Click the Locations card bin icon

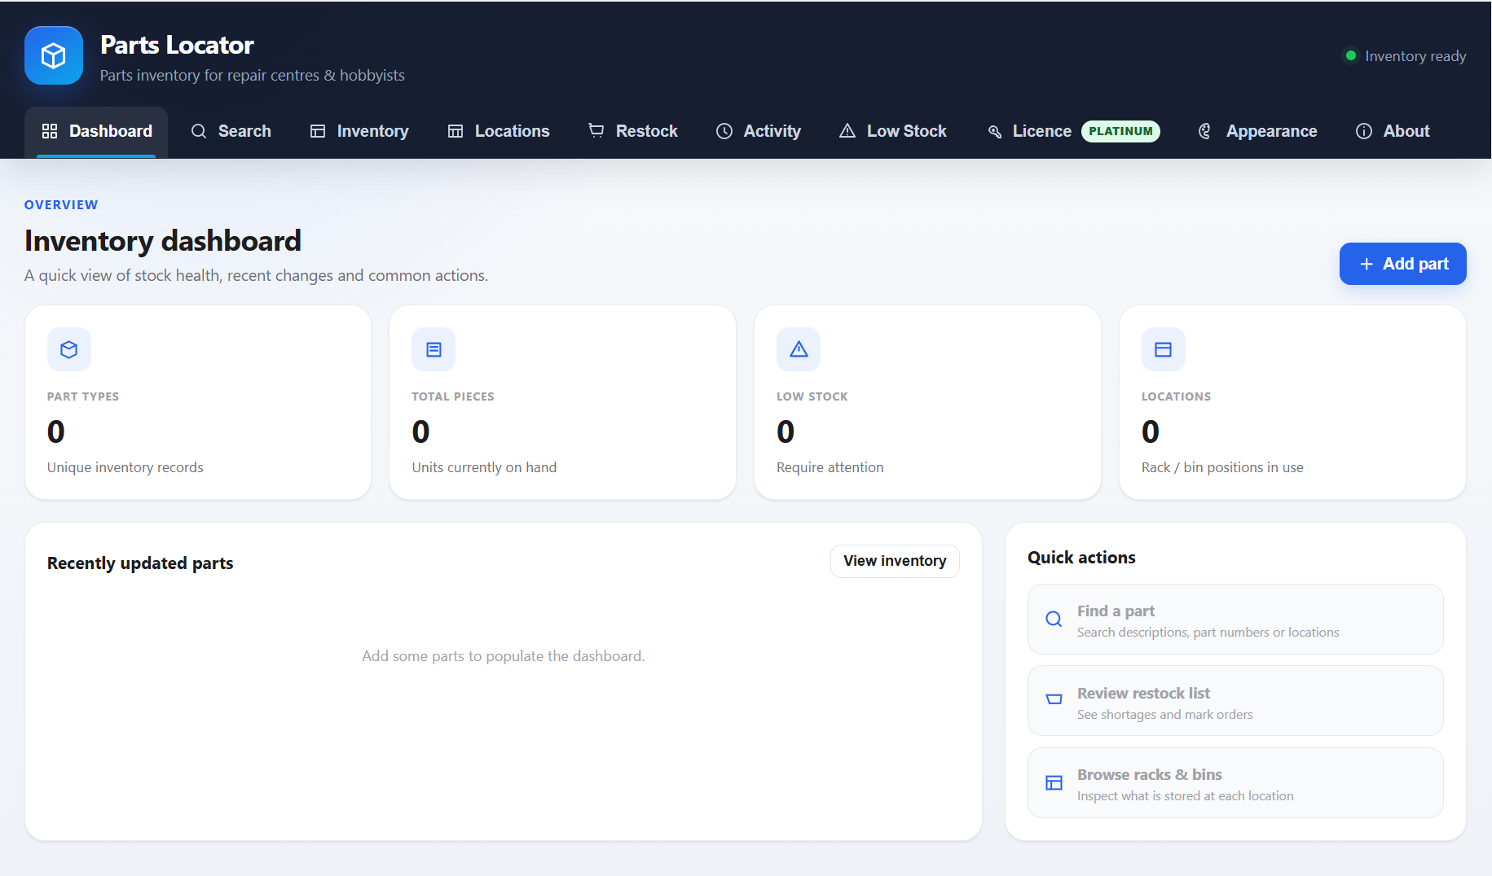[x=1164, y=349]
